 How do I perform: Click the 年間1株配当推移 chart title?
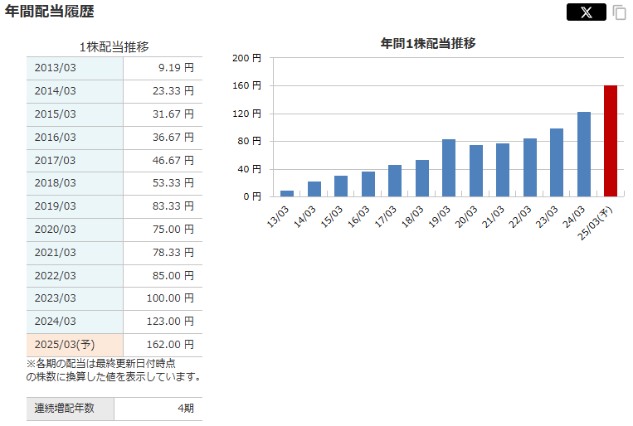click(x=427, y=43)
